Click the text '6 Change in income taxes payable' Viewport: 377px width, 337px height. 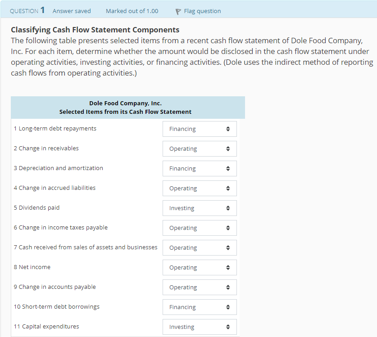61,228
